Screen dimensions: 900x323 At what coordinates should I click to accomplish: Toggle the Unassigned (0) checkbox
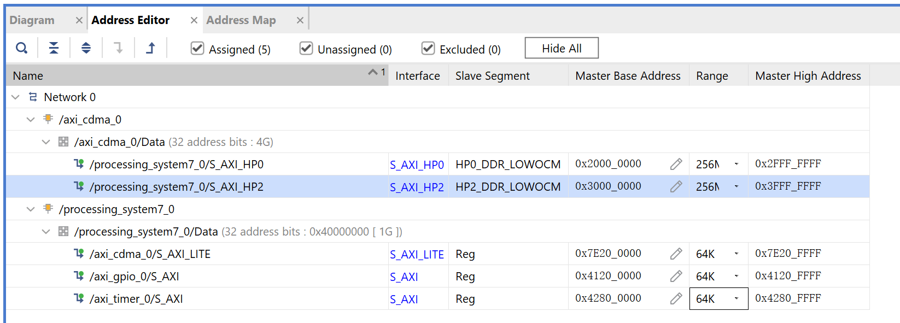point(306,48)
